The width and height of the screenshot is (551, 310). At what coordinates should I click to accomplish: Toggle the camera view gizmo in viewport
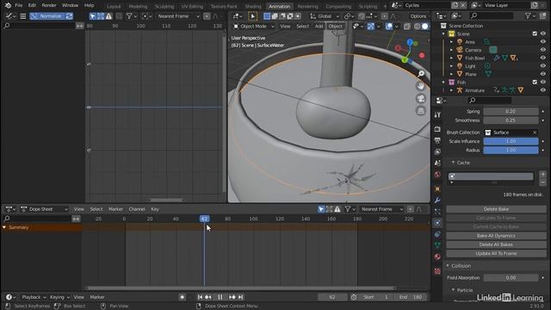click(421, 98)
